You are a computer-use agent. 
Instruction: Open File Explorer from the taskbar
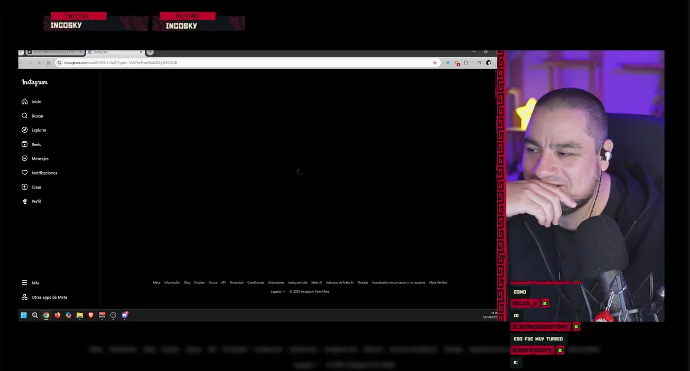tap(80, 315)
